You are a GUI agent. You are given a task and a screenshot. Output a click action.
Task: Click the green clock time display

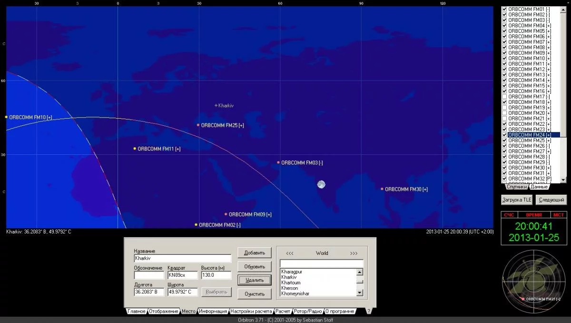pos(533,226)
